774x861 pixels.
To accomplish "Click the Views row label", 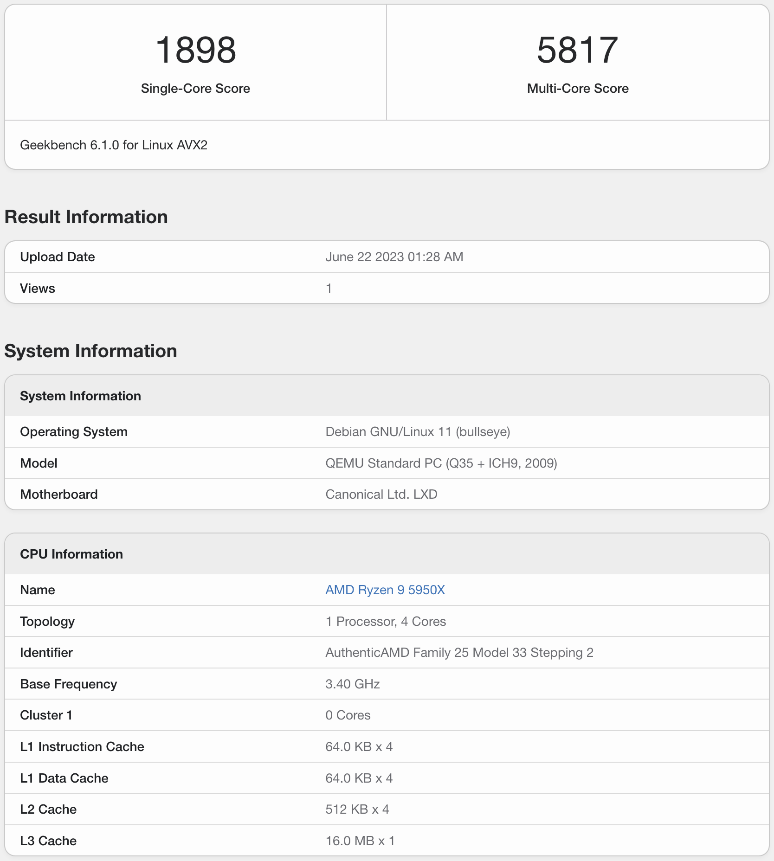I will [x=38, y=288].
